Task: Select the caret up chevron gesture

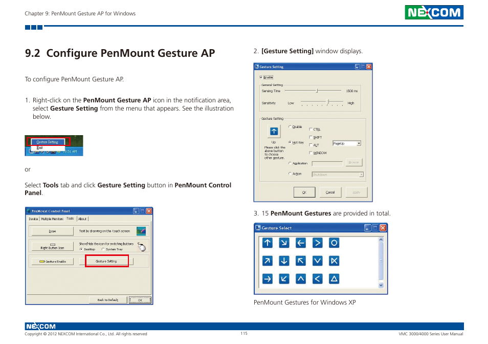Action: (x=301, y=278)
